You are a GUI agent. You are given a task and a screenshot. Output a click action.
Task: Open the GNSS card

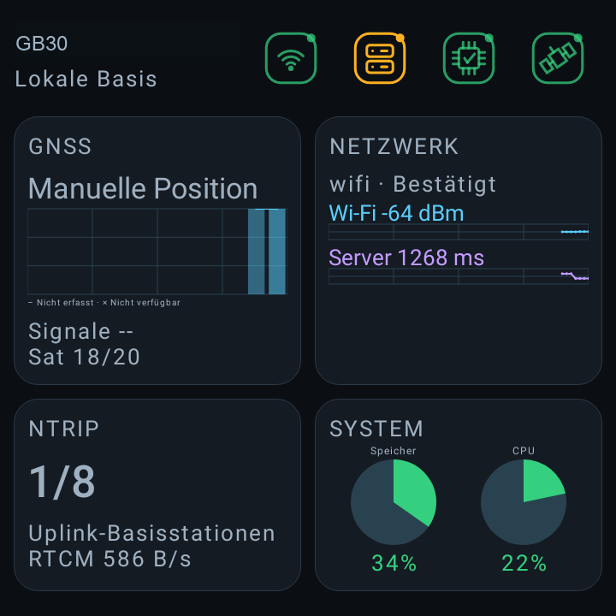coord(157,250)
